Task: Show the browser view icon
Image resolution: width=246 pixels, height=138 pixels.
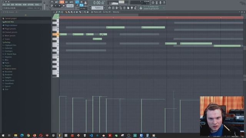Action: pos(121,8)
